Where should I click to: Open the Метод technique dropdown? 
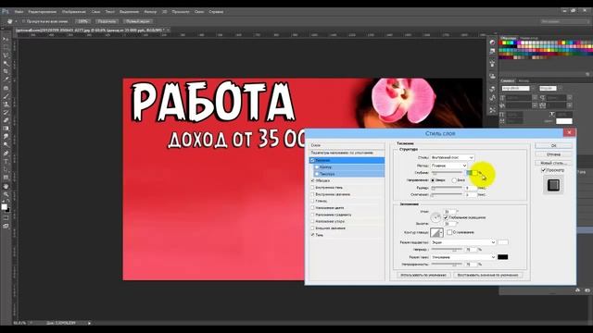coord(448,166)
